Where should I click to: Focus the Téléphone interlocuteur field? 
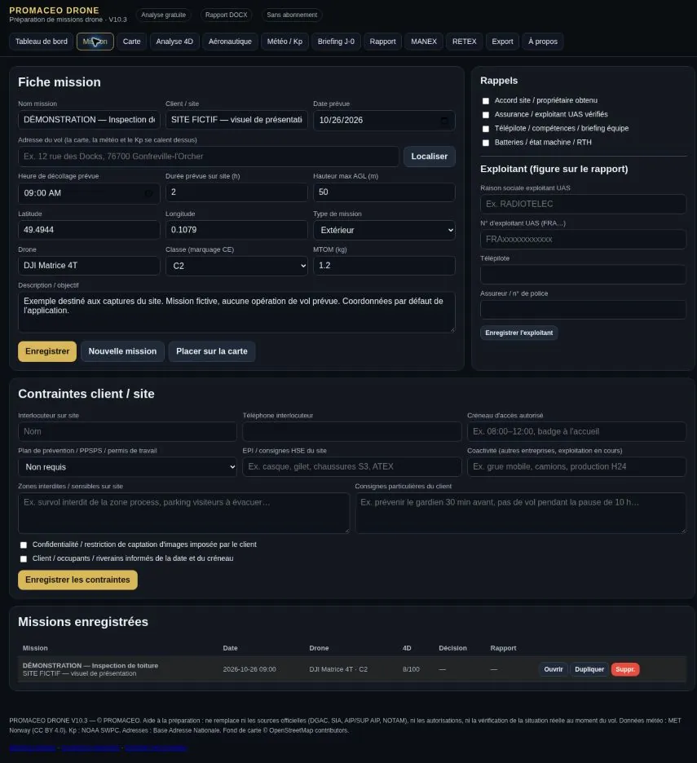[x=352, y=431]
